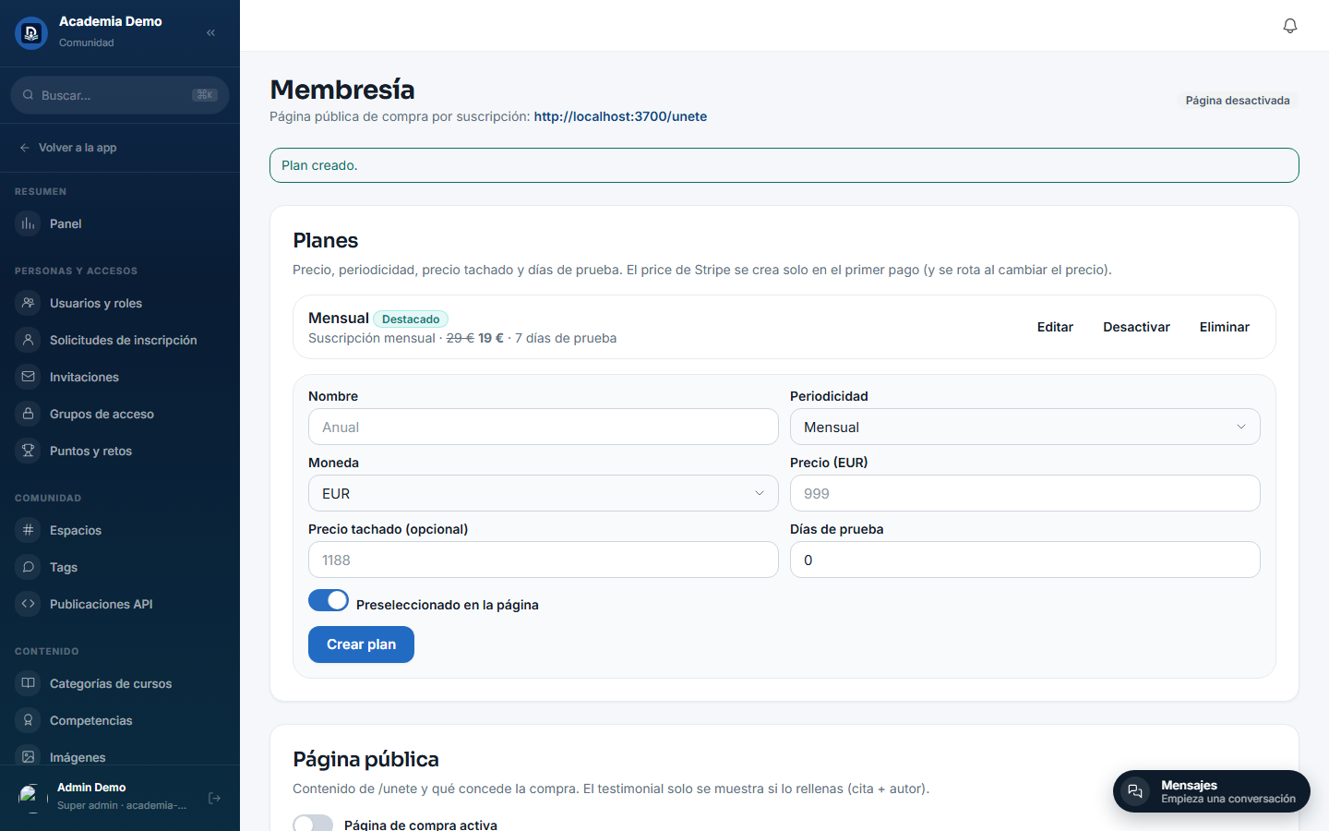This screenshot has height=831, width=1329.
Task: Click the Puntos y retos trophy icon
Action: pos(29,451)
